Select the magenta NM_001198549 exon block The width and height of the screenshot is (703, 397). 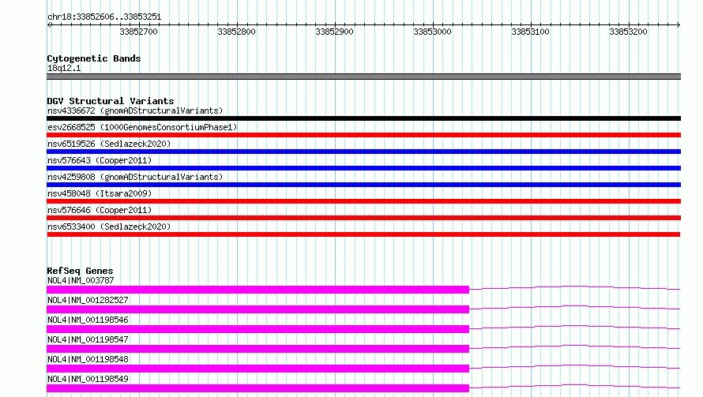[x=258, y=388]
